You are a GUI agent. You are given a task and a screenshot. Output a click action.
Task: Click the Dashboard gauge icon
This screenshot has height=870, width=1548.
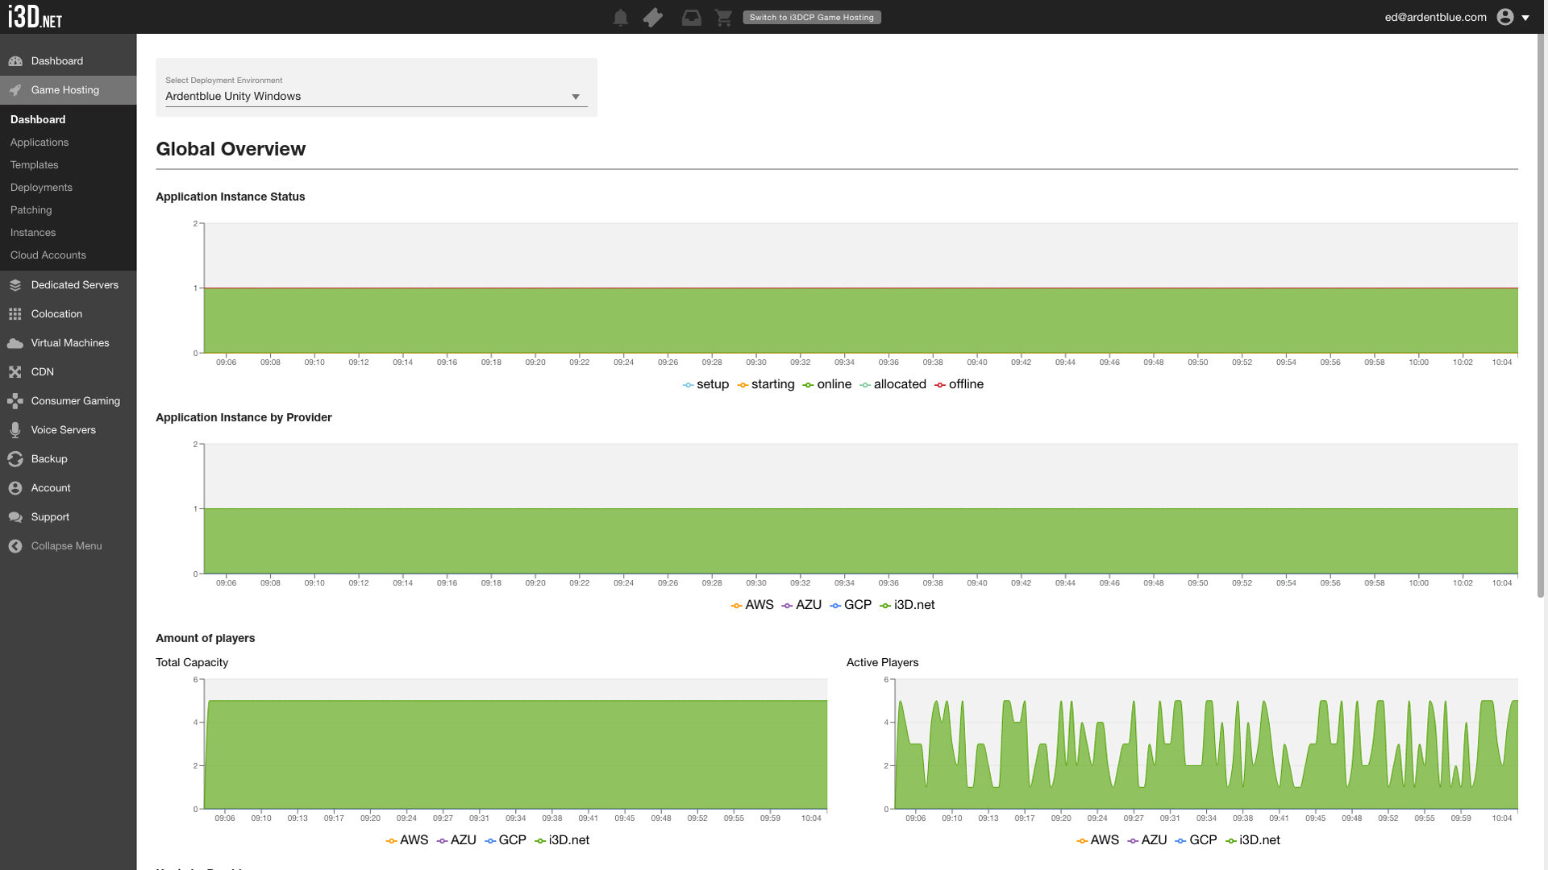click(x=15, y=61)
